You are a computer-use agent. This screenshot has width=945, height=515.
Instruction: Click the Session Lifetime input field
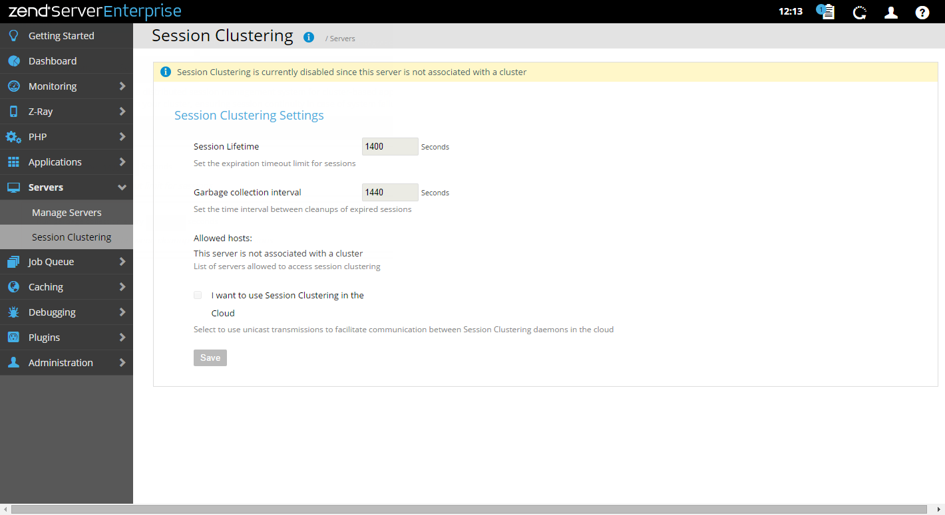[390, 146]
